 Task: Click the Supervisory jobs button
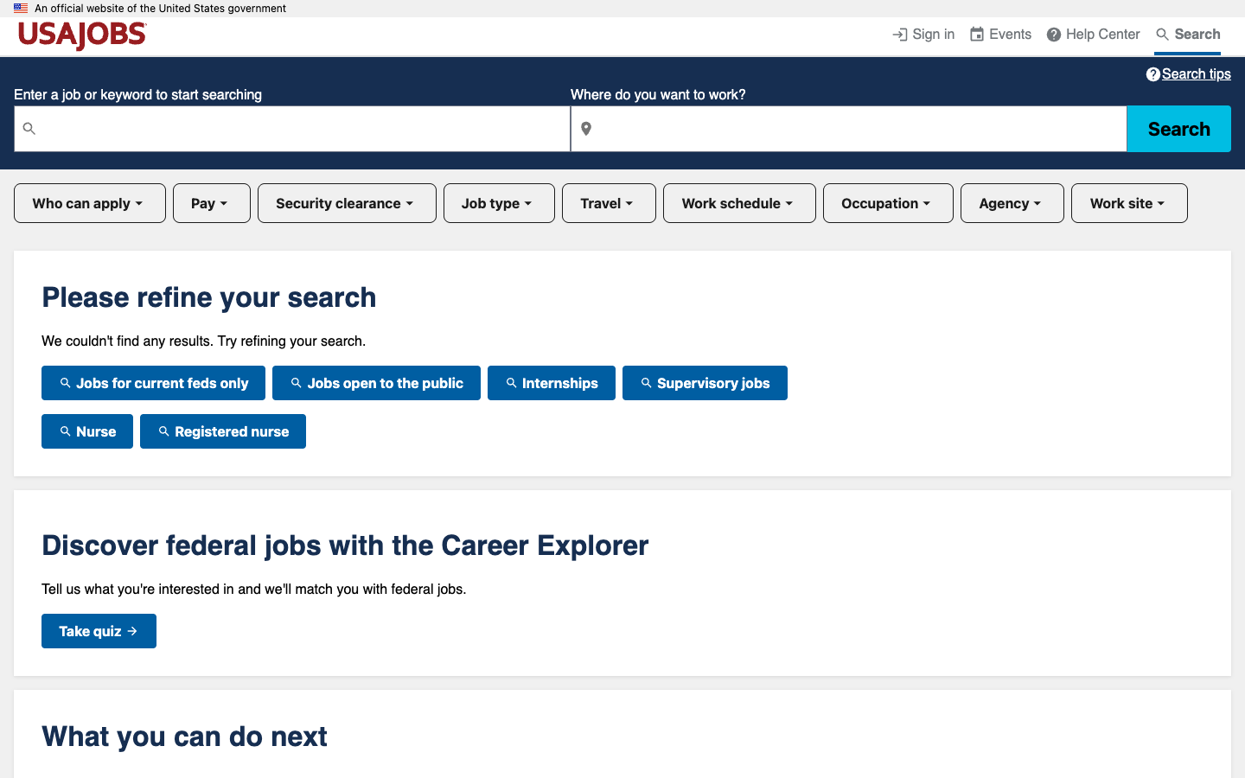(705, 383)
